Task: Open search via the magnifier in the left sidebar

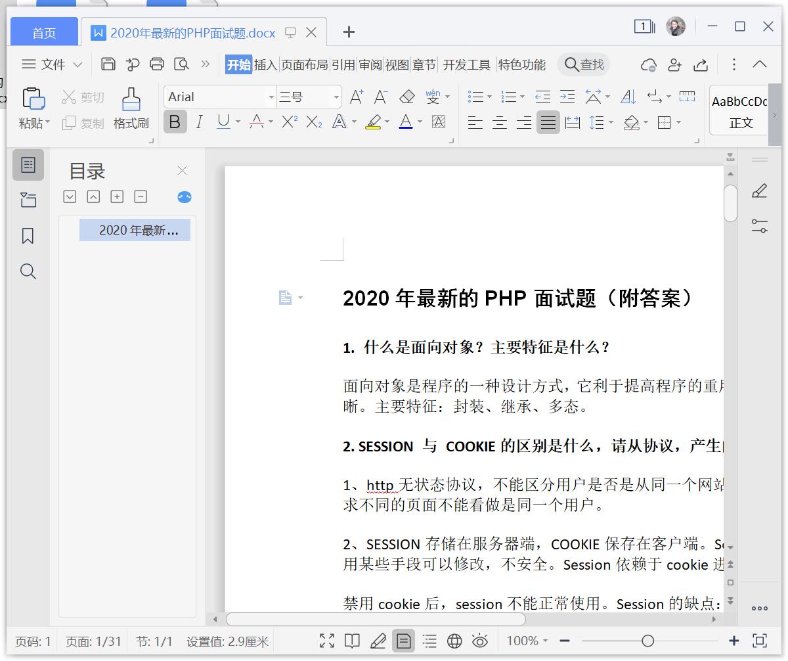Action: pyautogui.click(x=28, y=271)
